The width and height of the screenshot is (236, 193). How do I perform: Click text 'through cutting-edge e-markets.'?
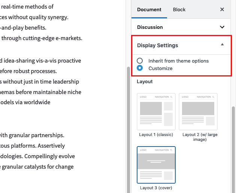pos(42,38)
